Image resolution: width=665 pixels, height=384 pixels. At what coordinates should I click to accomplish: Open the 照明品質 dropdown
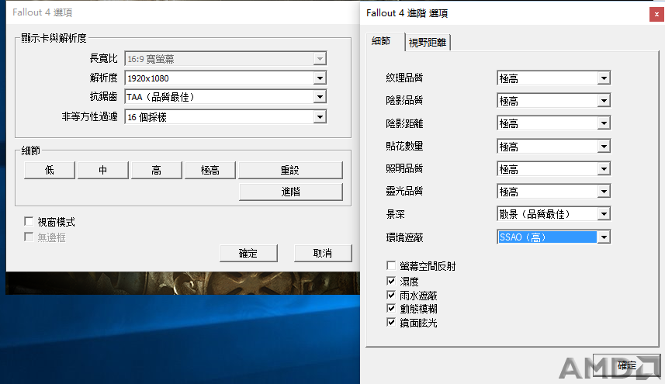pos(553,169)
